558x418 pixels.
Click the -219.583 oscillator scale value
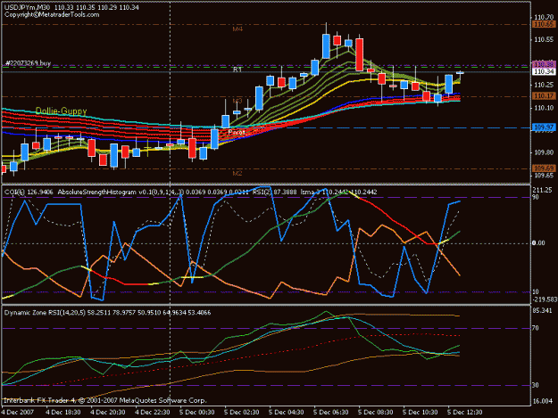[545, 299]
